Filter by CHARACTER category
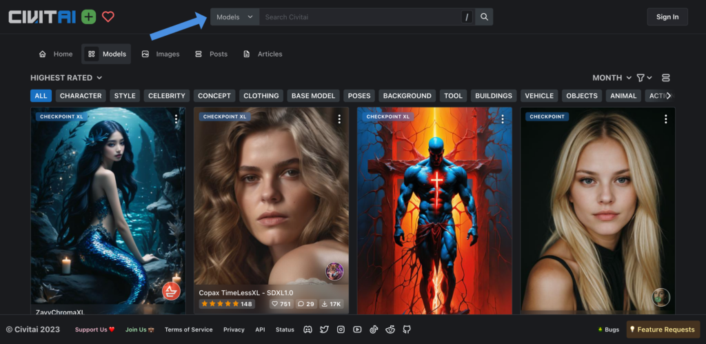Image resolution: width=706 pixels, height=344 pixels. point(81,96)
